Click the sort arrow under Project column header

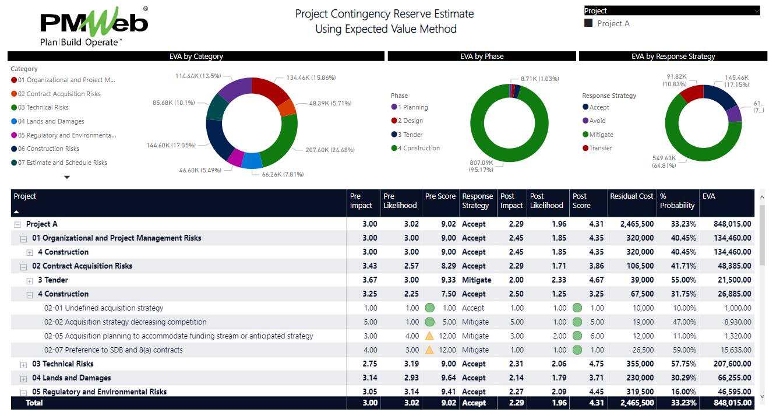(x=16, y=212)
